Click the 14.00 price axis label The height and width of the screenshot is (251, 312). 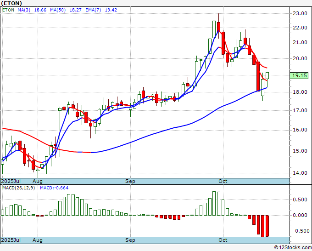pos(300,173)
